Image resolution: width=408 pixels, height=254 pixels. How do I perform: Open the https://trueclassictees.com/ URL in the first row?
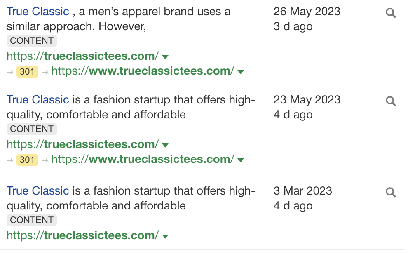82,56
